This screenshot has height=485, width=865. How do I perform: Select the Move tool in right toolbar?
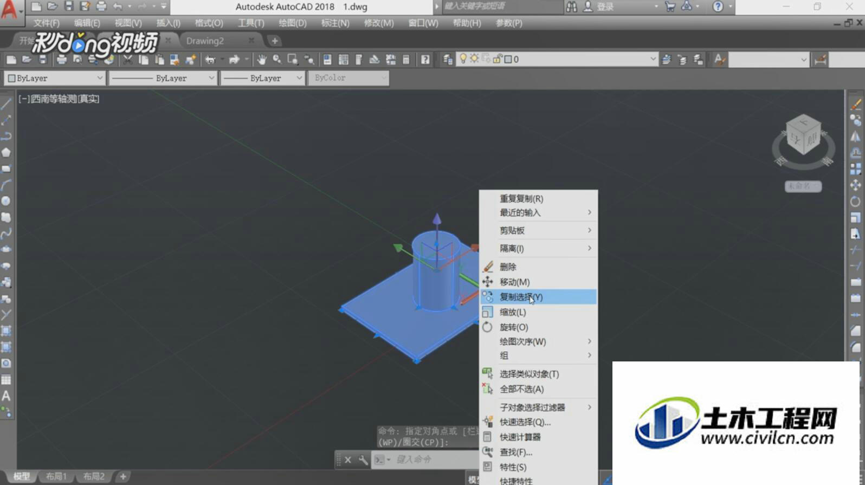pos(856,185)
